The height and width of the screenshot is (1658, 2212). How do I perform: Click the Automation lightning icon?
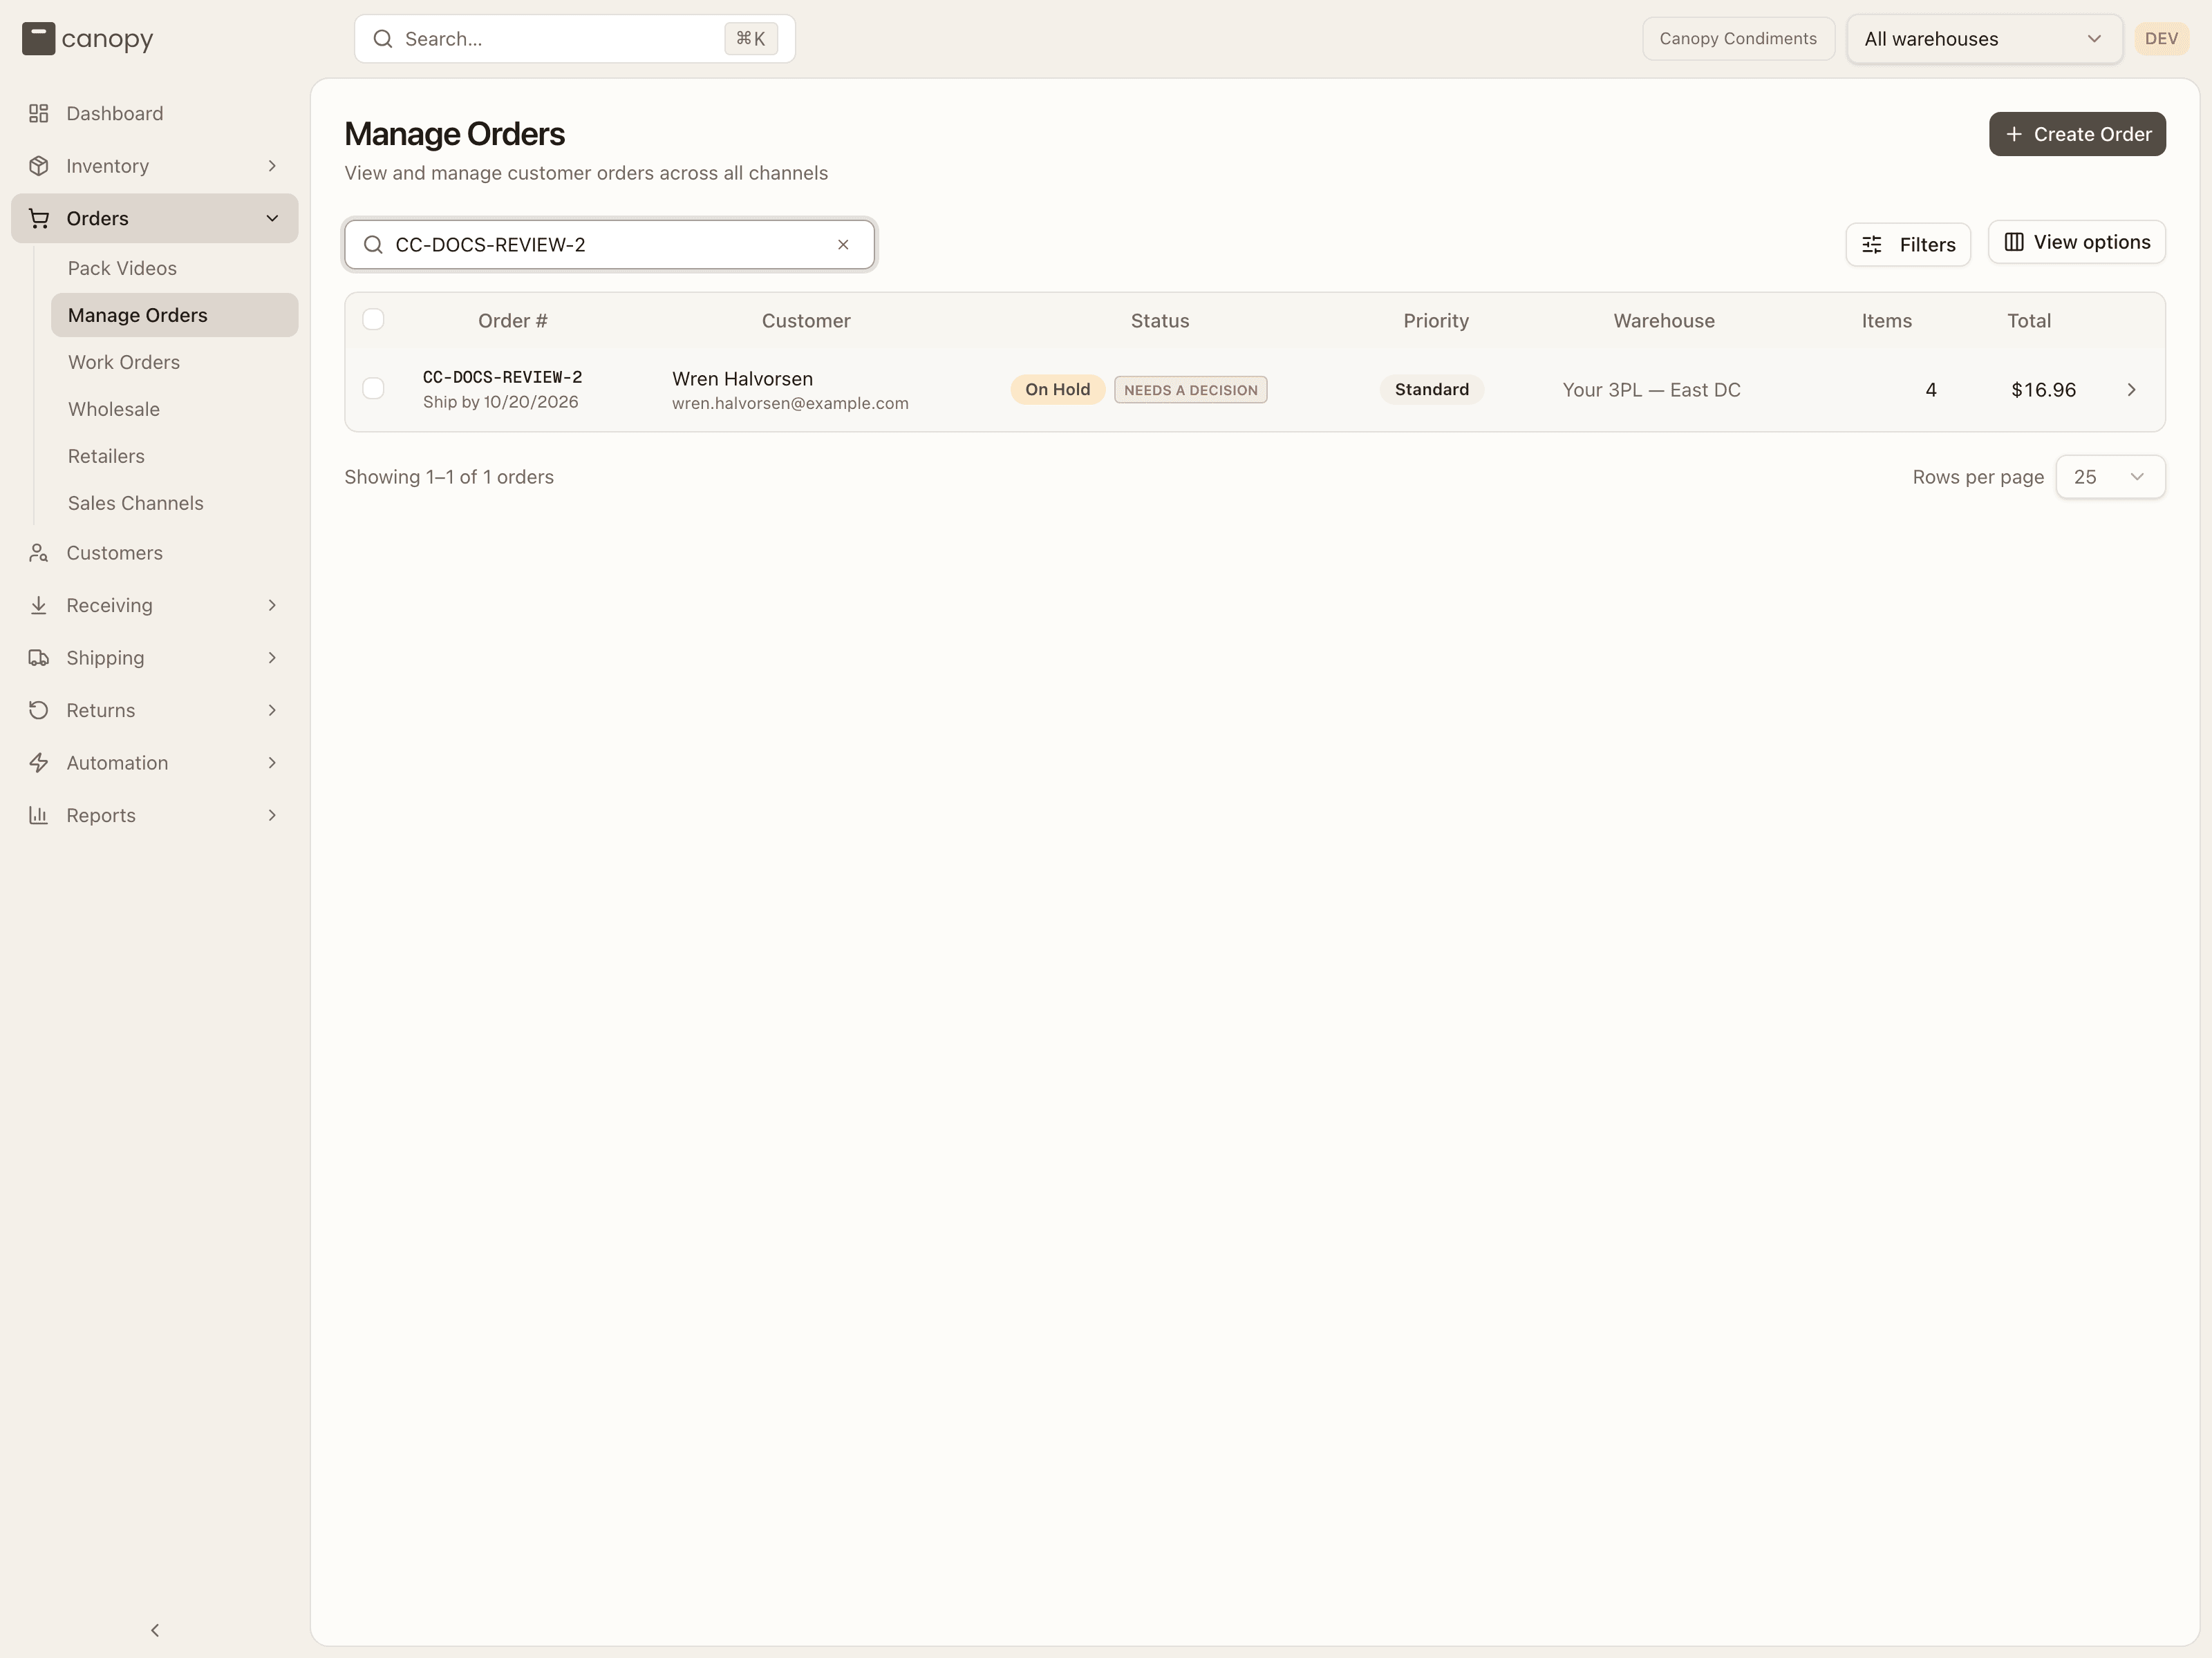coord(39,763)
